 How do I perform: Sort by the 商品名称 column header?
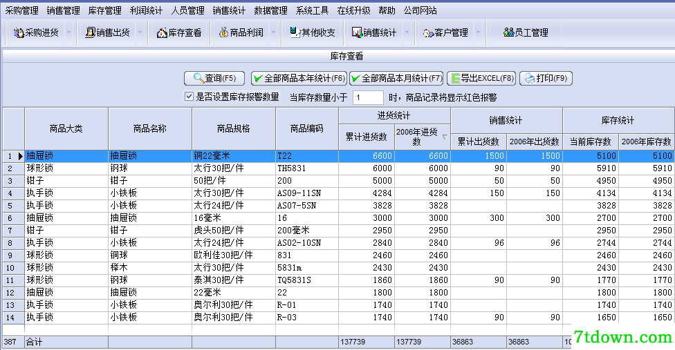click(x=150, y=128)
